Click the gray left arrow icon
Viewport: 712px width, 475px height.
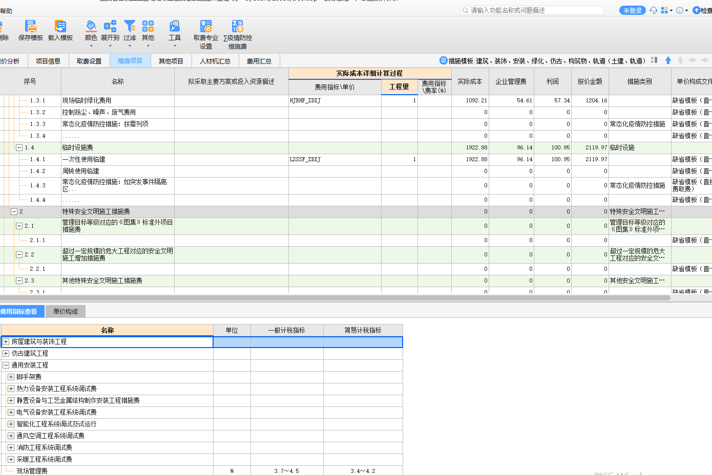pyautogui.click(x=693, y=60)
